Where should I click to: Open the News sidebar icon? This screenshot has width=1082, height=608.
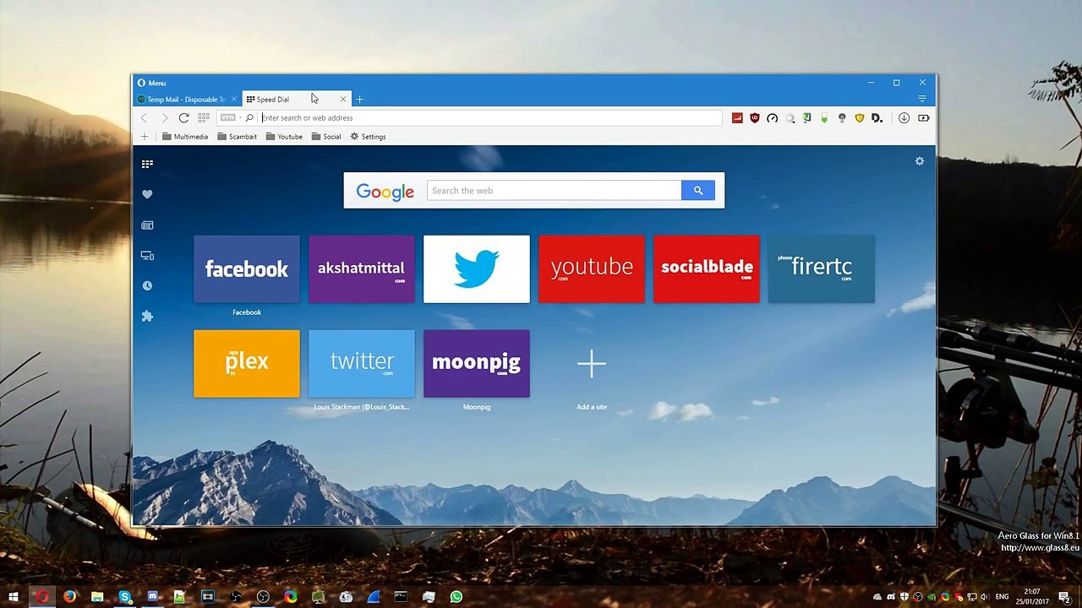pyautogui.click(x=147, y=225)
